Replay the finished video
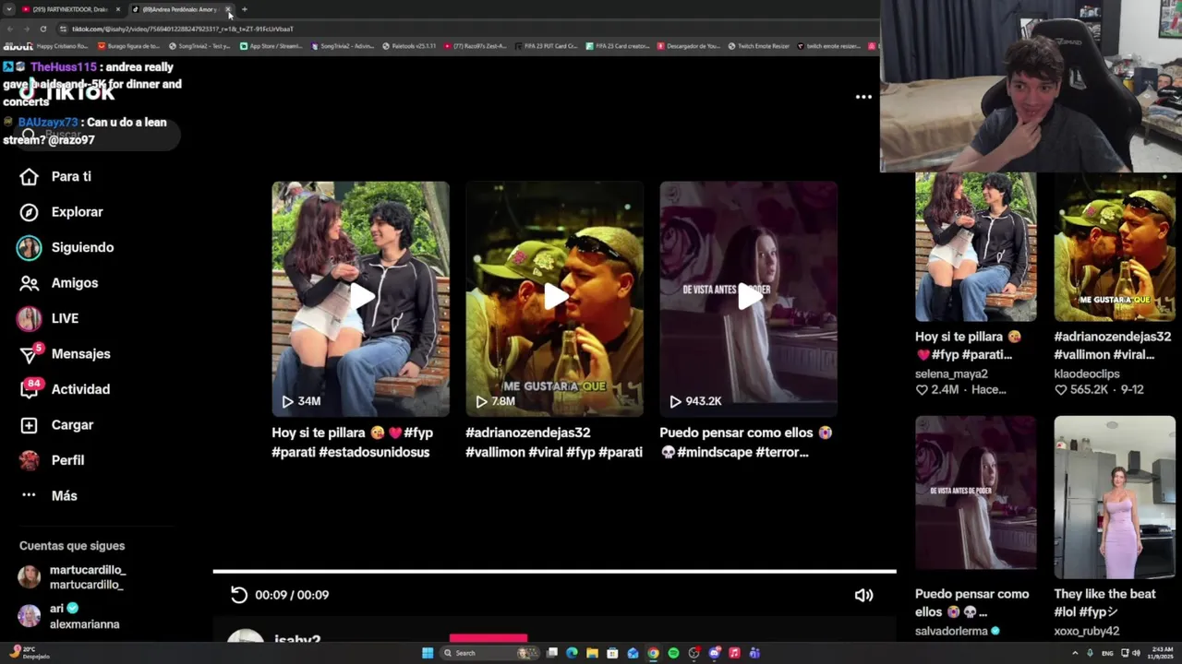Image resolution: width=1182 pixels, height=664 pixels. point(239,595)
